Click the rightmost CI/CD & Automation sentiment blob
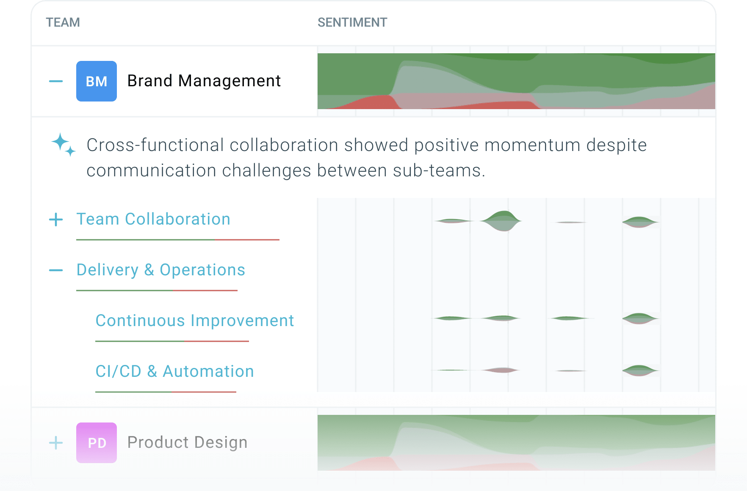This screenshot has height=491, width=747. pos(640,370)
